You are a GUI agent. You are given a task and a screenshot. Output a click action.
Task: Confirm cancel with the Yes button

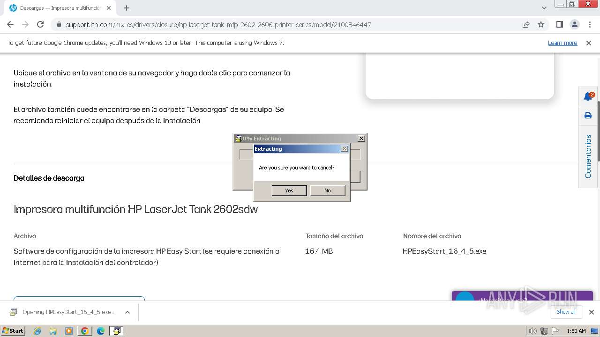point(289,190)
